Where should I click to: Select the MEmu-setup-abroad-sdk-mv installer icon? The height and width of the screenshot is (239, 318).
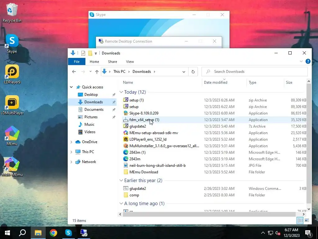click(126, 133)
